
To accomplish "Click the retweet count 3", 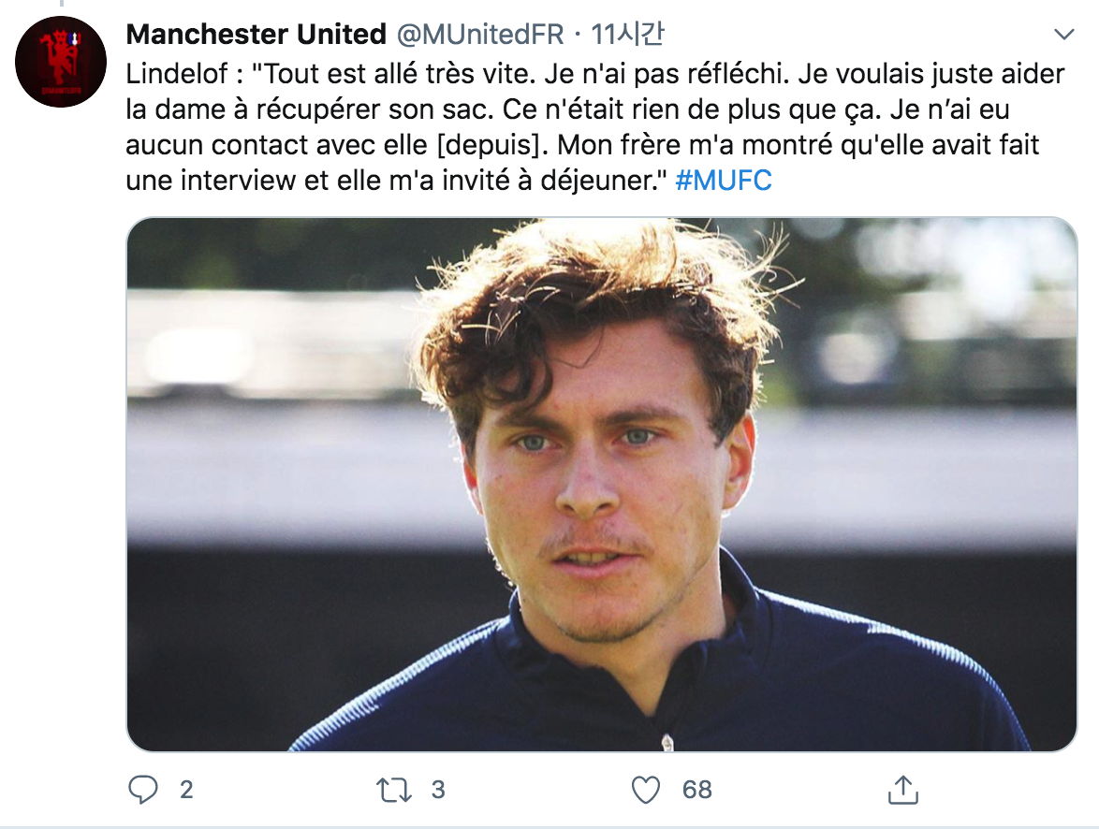I will (438, 790).
